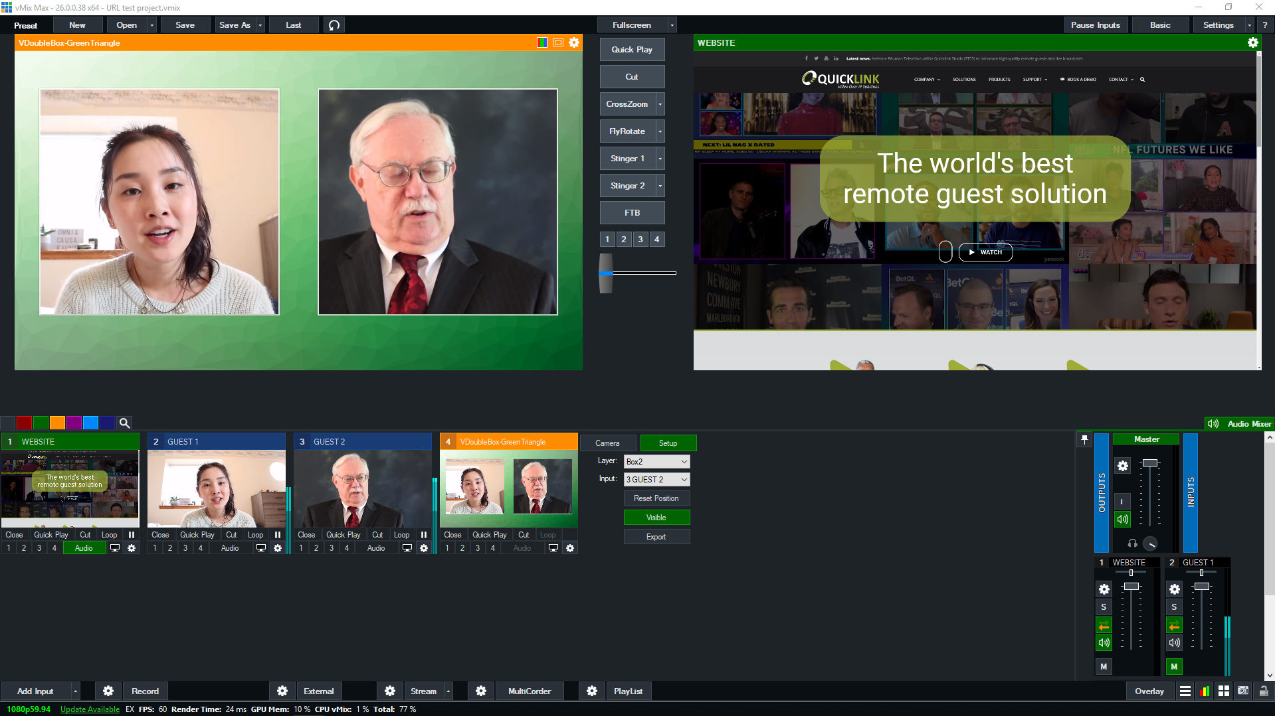Toggle Audio Mixer panel button

pos(1239,424)
